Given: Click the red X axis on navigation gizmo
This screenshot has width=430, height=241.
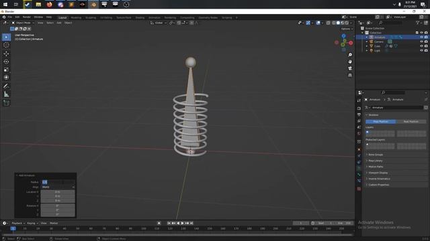Looking at the screenshot, I should click(x=351, y=43).
